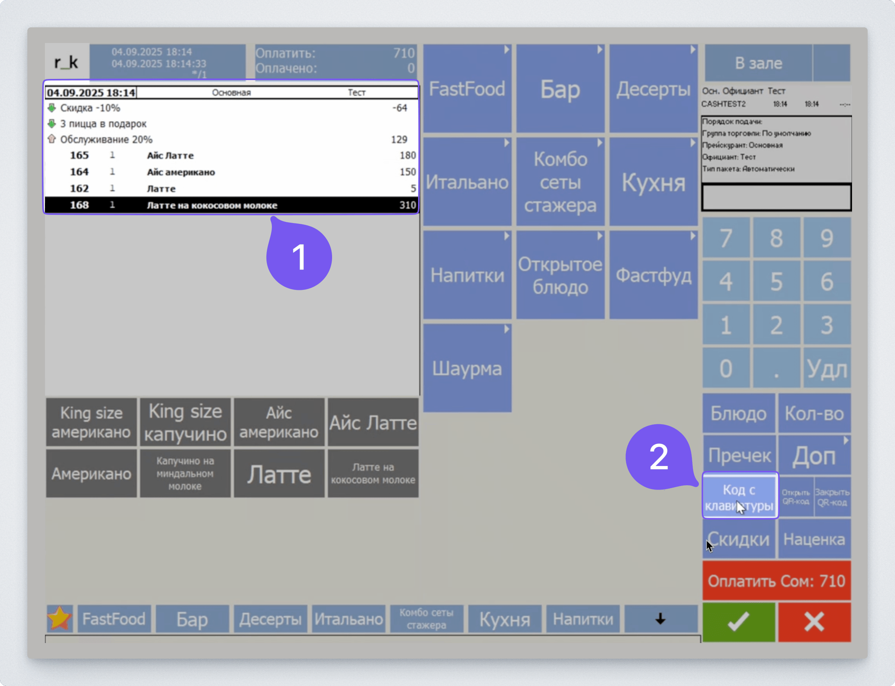Viewport: 895px width, 686px height.
Task: Open the Комбо сеты стажера category
Action: click(x=560, y=182)
